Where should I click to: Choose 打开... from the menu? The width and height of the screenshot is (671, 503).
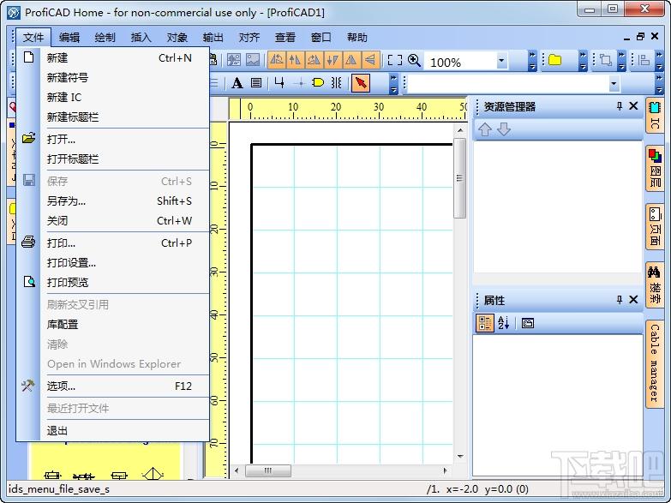pos(113,139)
